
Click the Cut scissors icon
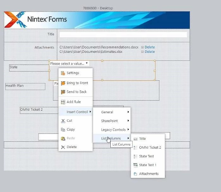pos(63,121)
